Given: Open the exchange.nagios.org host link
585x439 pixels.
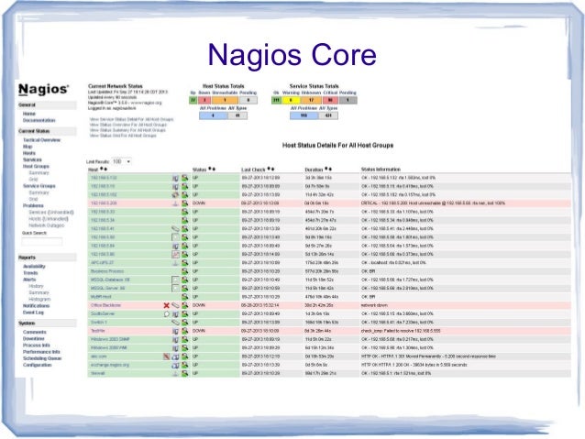Looking at the screenshot, I should click(110, 365).
